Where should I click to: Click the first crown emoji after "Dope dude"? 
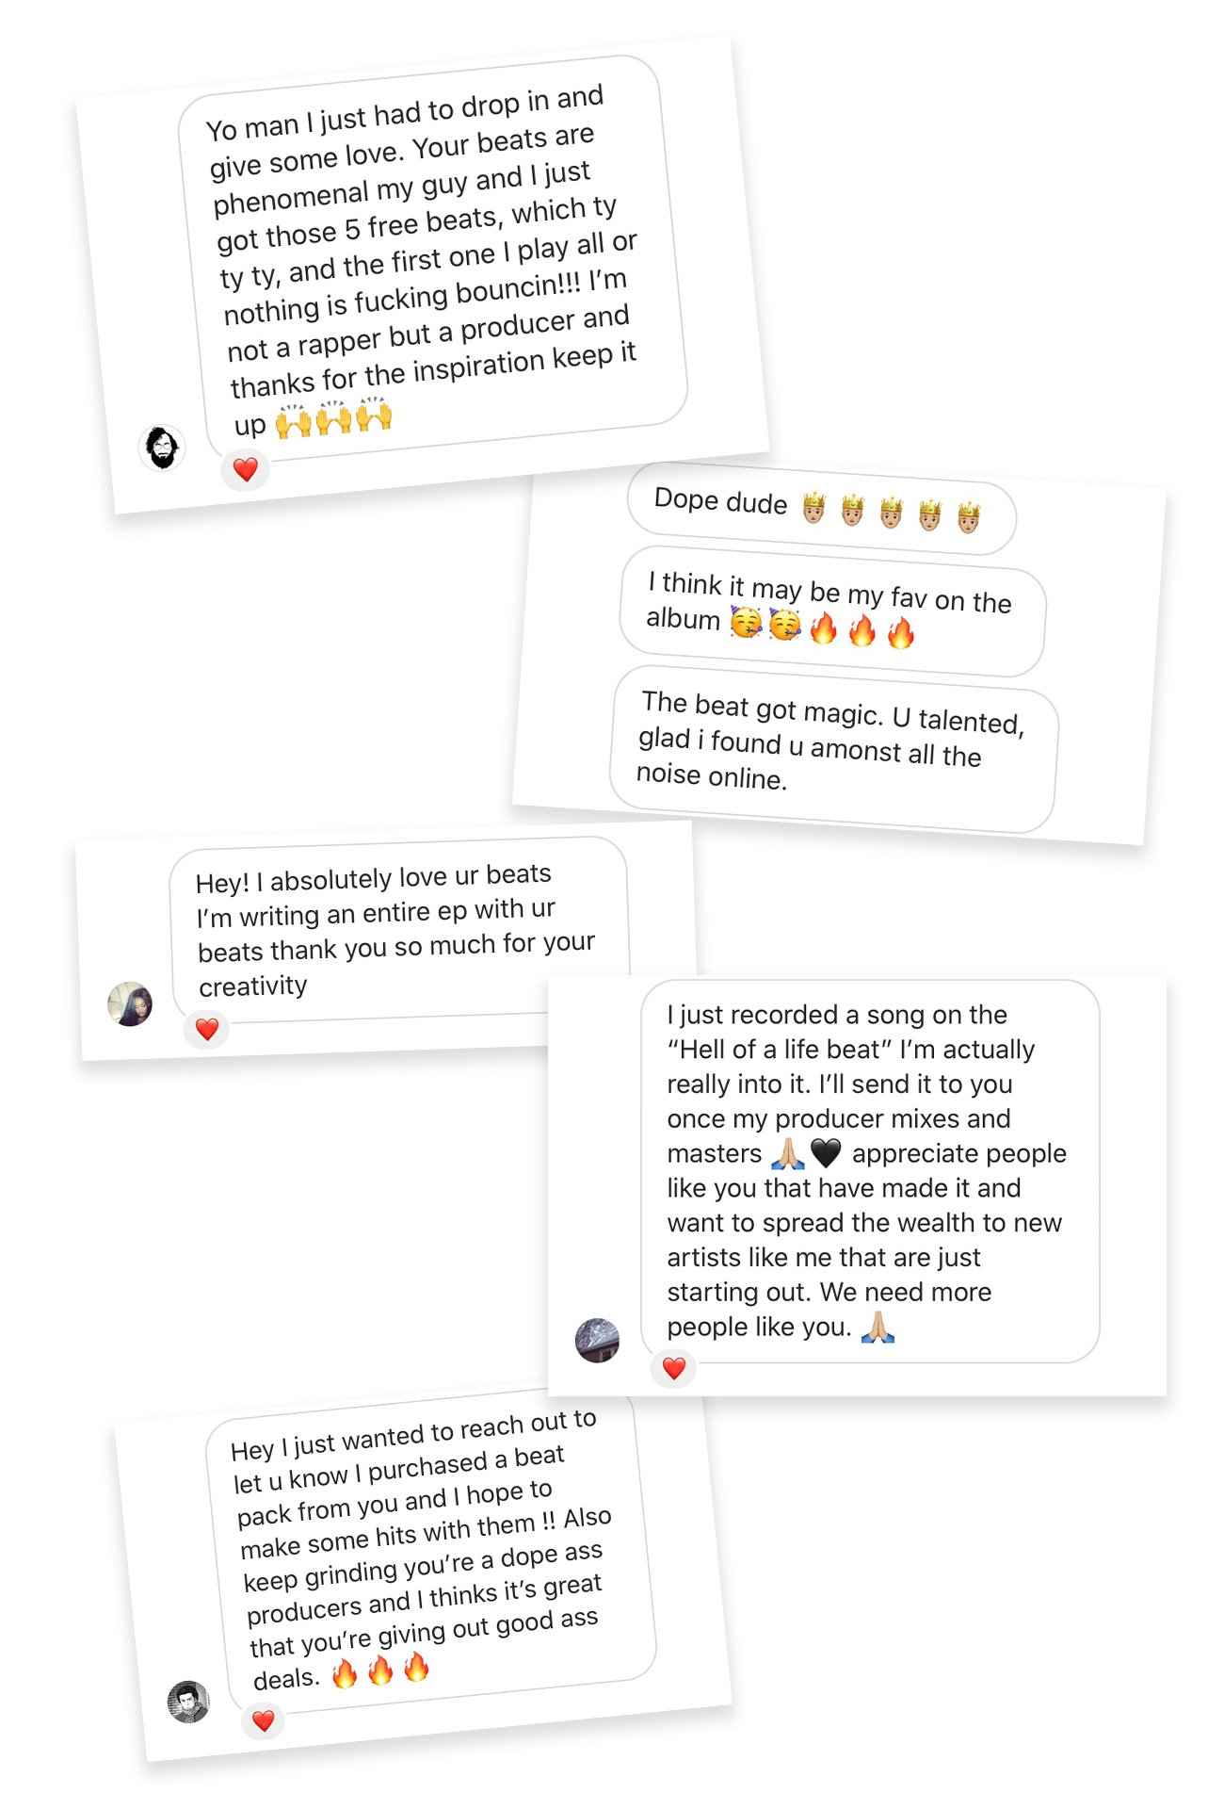[813, 509]
